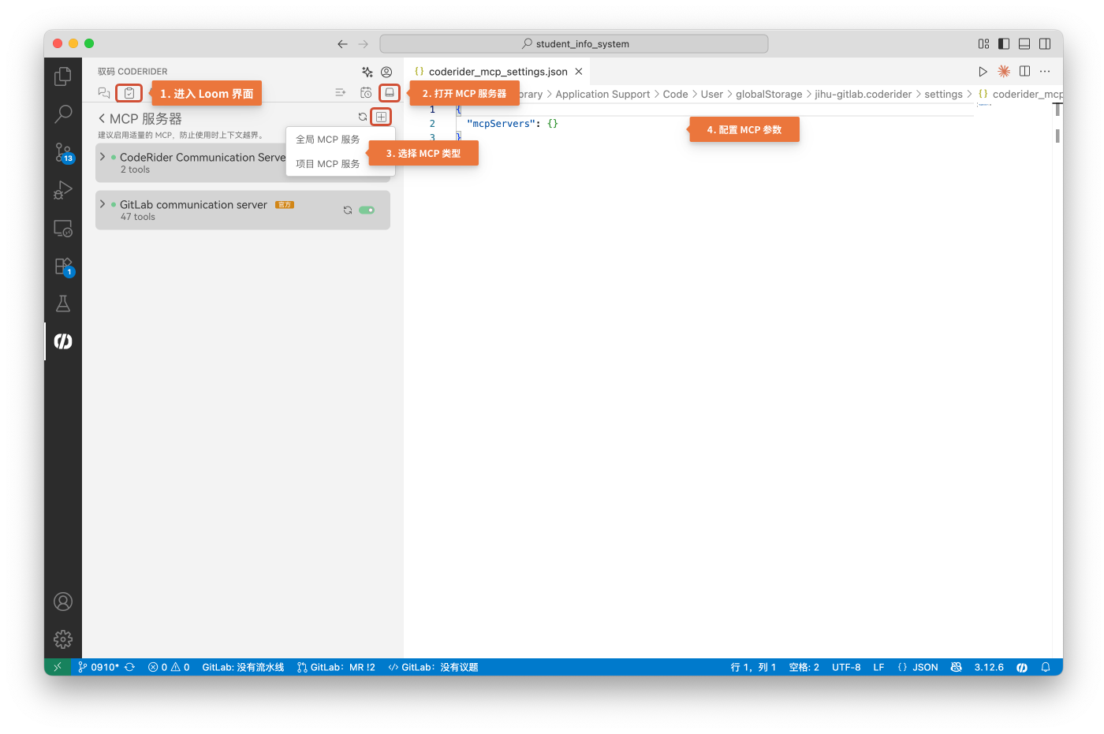Open the CodeRider user profile icon
Screen dimensions: 1104x734
coord(386,72)
